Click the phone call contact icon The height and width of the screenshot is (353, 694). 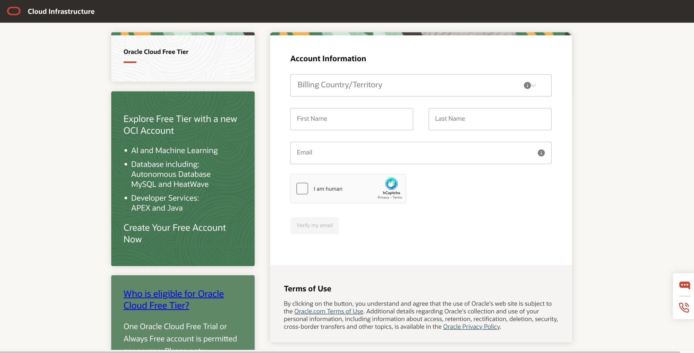click(684, 308)
